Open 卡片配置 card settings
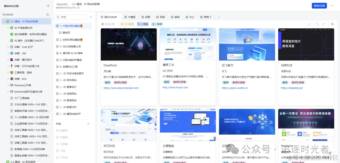This screenshot has width=340, height=163. [127, 24]
